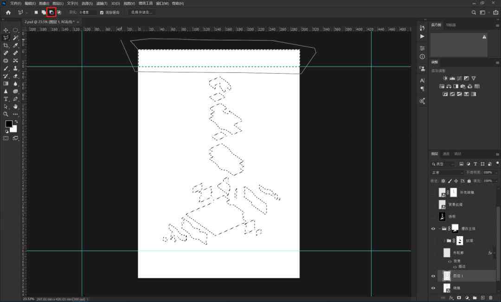Select the Horizontal Type tool

(x=6, y=99)
